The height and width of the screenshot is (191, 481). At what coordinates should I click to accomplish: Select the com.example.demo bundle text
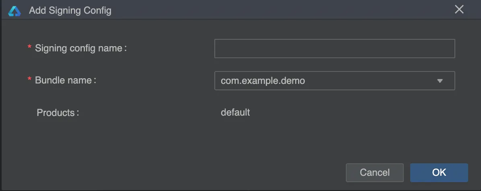point(263,81)
